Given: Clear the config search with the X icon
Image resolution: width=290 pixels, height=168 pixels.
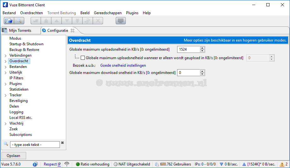Looking at the screenshot, I should pyautogui.click(x=62, y=143).
